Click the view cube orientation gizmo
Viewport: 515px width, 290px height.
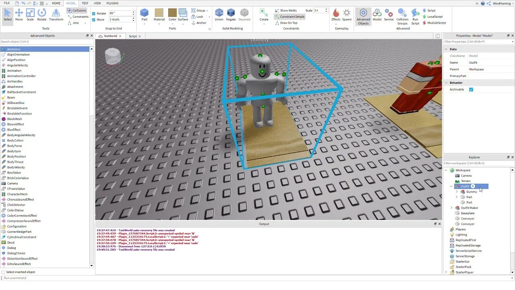(x=113, y=56)
